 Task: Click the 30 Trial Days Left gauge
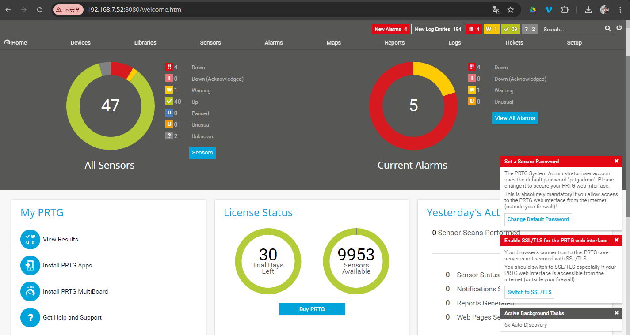point(268,261)
